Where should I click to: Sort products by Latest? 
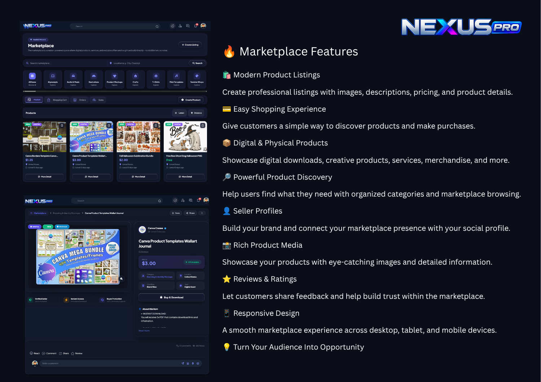pyautogui.click(x=180, y=113)
